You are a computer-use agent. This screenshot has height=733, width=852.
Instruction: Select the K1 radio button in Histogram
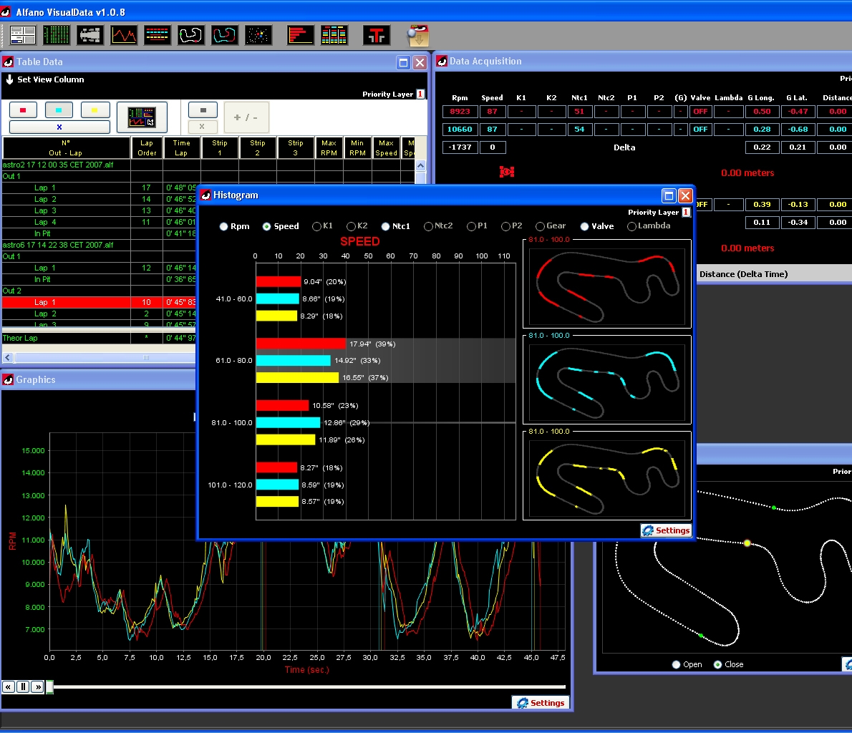316,227
